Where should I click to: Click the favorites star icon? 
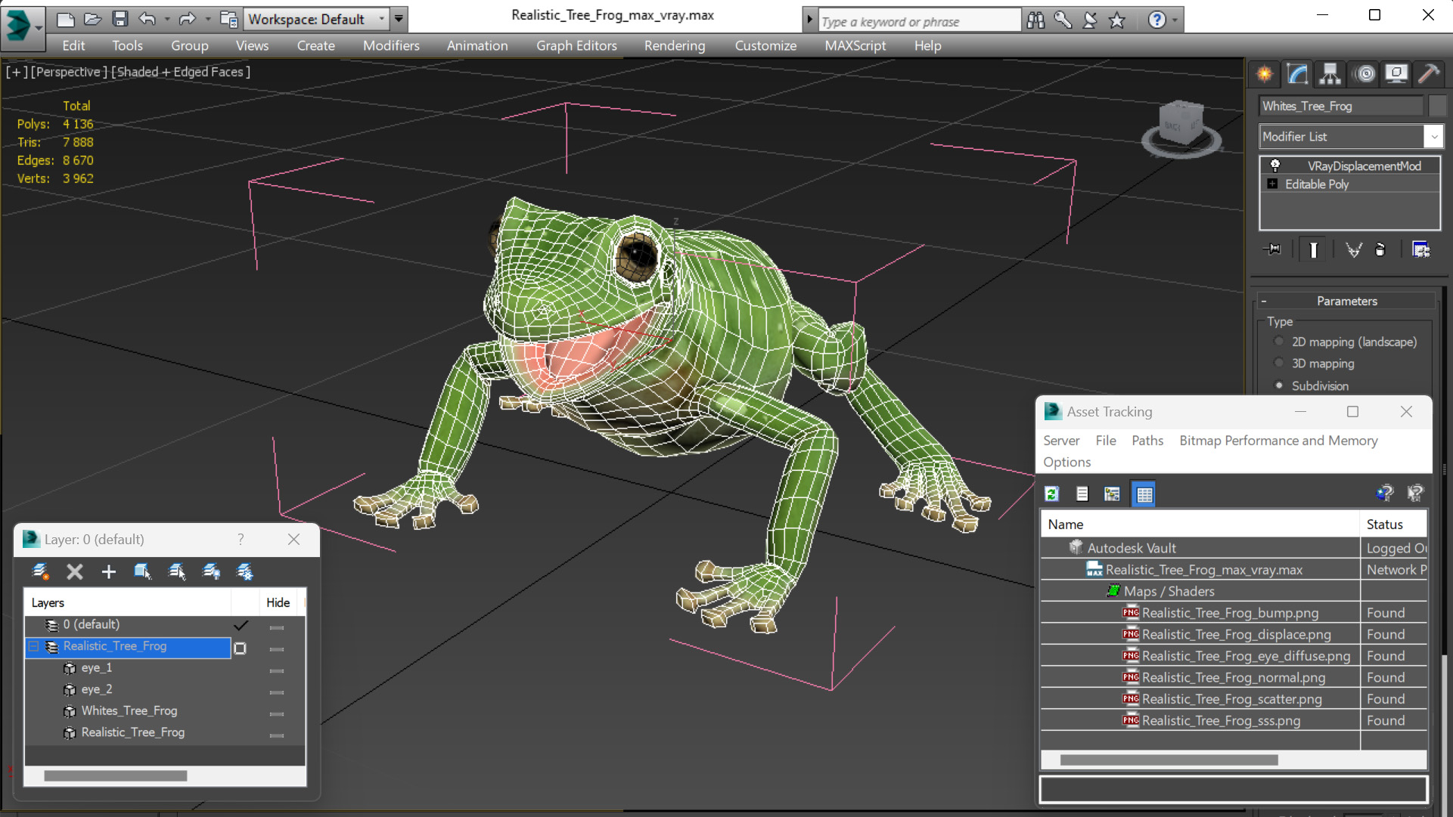1117,20
